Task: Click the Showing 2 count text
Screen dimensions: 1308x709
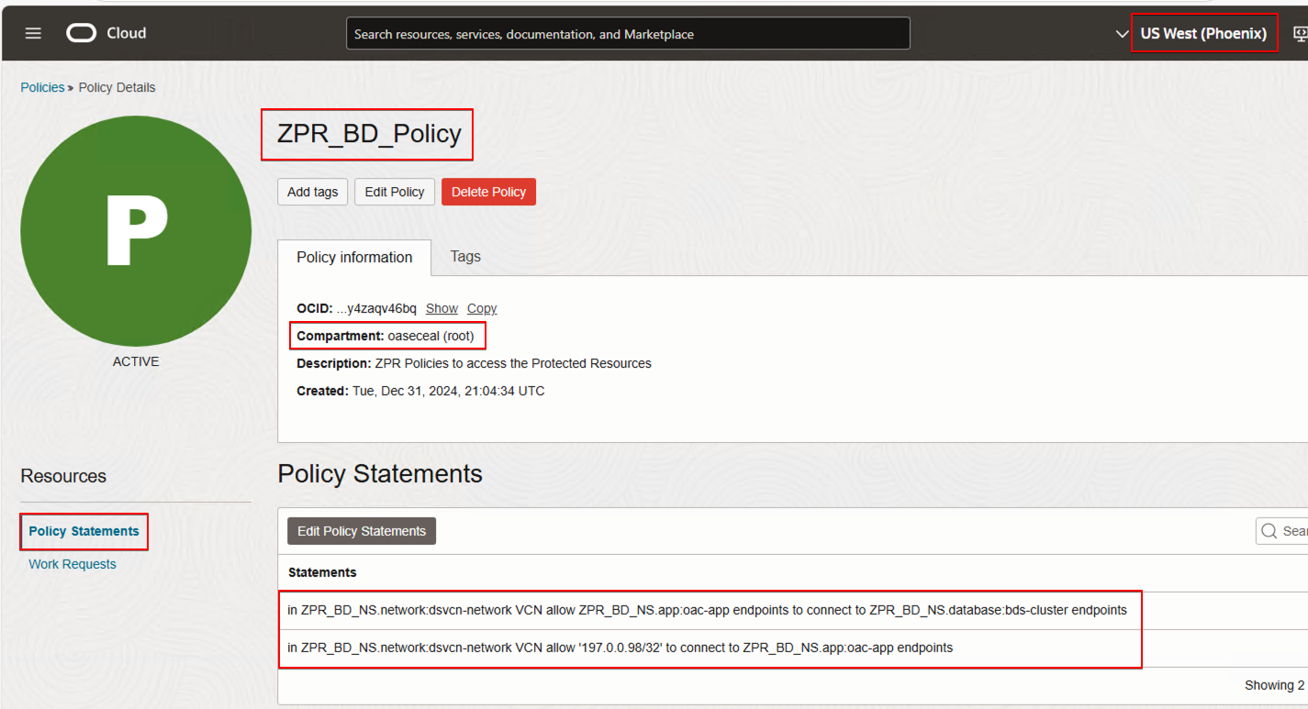Action: coord(1274,685)
